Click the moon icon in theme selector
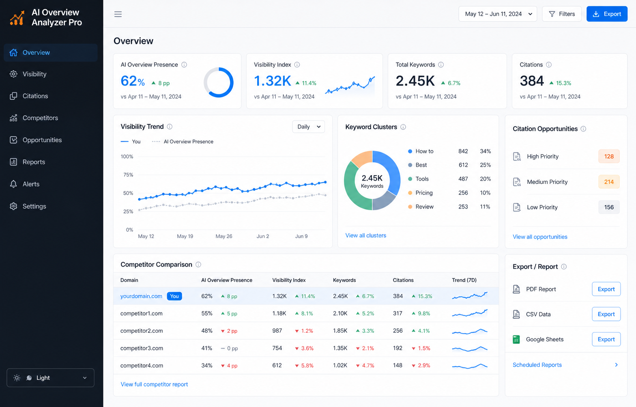Image resolution: width=636 pixels, height=407 pixels. pos(29,378)
